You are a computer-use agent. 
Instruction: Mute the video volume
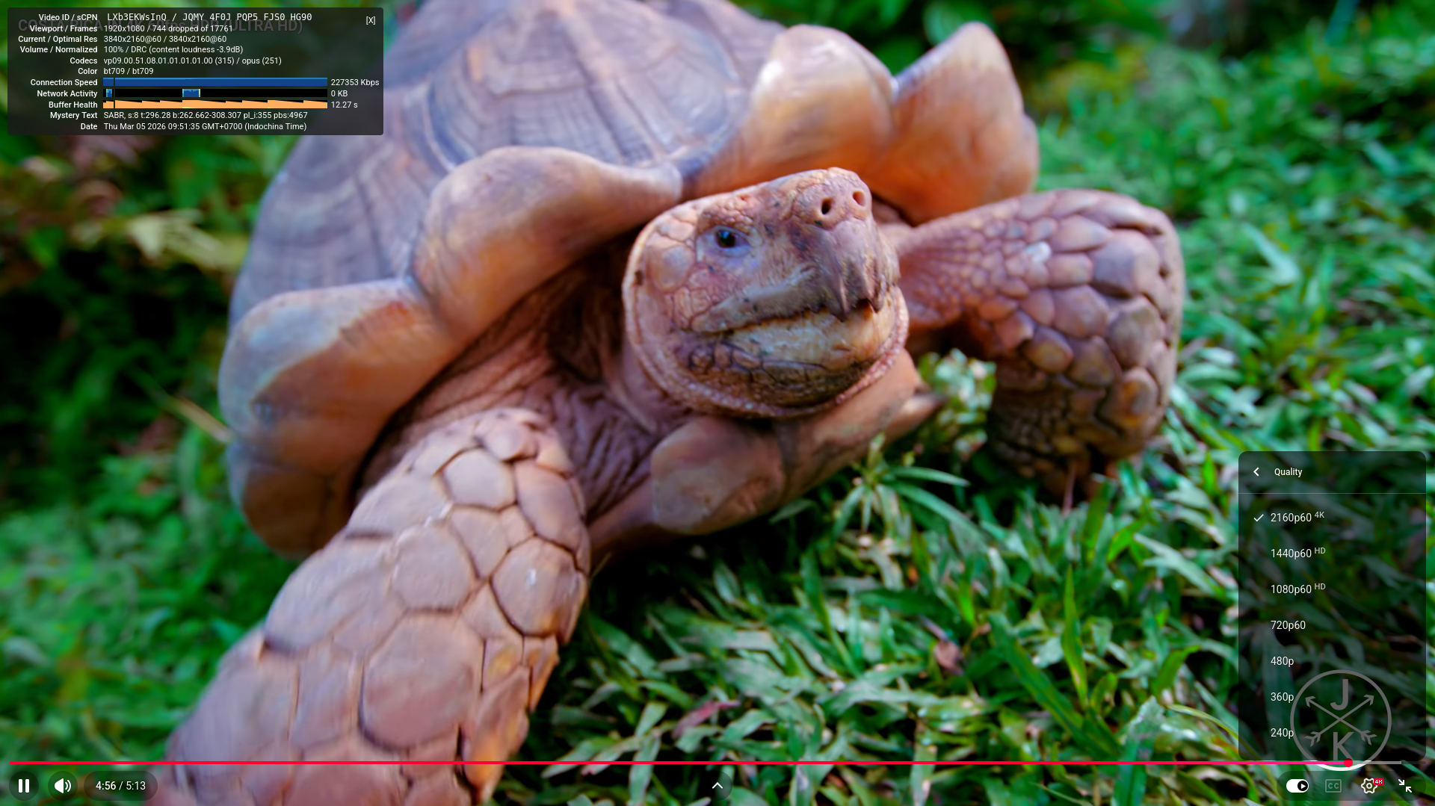[63, 786]
